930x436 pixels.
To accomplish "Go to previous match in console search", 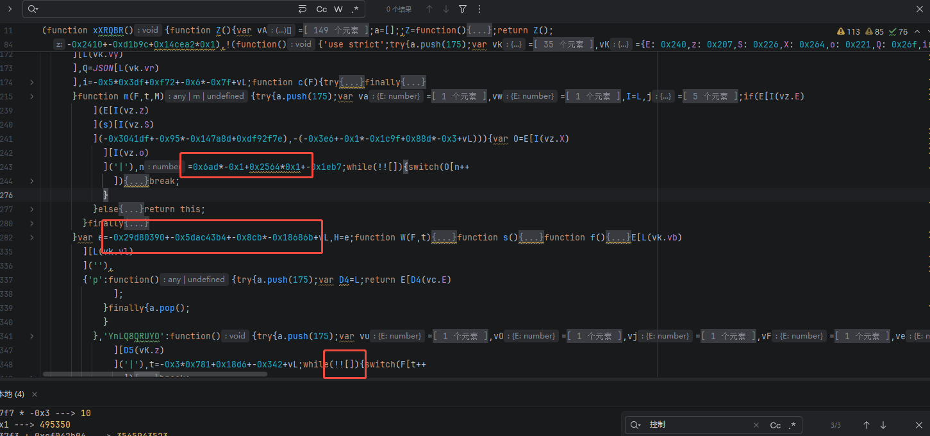I will [x=867, y=425].
